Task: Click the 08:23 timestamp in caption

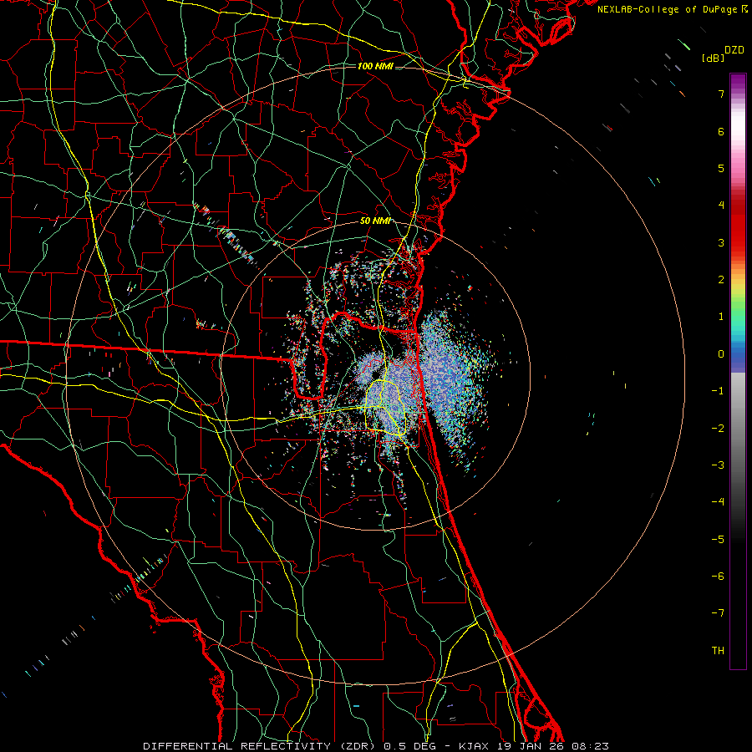Action: pos(591,746)
